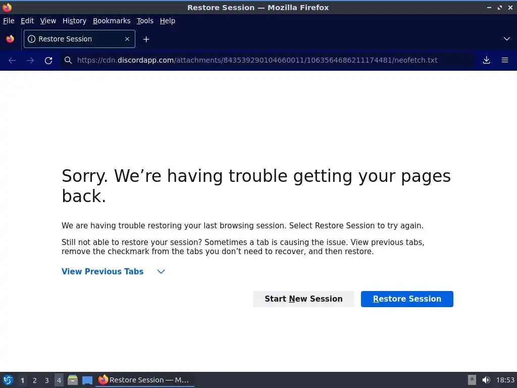Click the Reload page icon
Image resolution: width=517 pixels, height=388 pixels.
click(48, 61)
